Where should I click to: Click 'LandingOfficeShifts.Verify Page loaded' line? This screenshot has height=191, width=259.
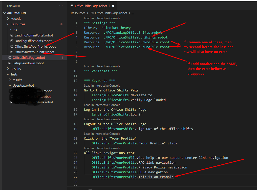tap(129, 100)
